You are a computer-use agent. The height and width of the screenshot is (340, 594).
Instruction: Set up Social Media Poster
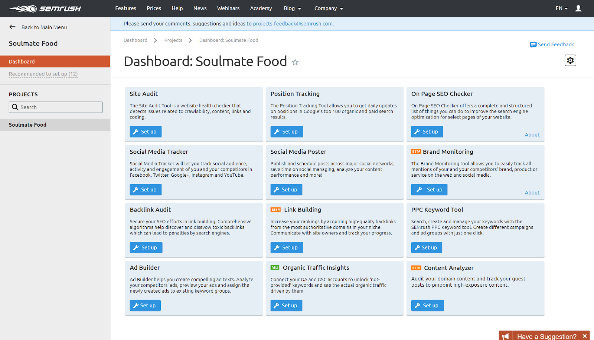286,190
